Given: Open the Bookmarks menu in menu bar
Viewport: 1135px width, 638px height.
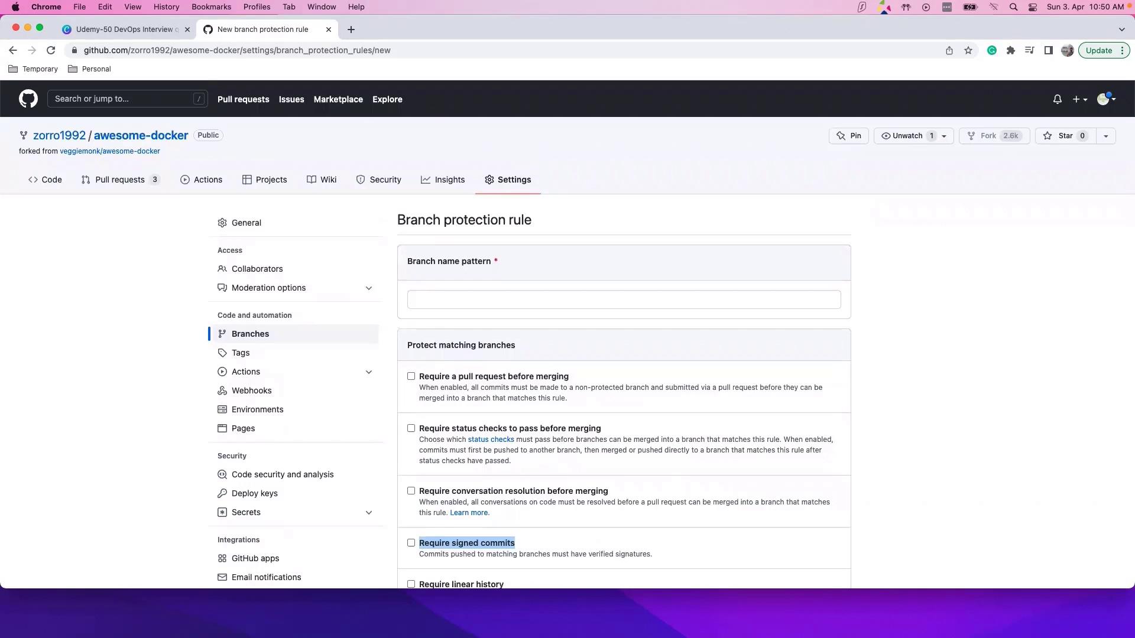Looking at the screenshot, I should tap(211, 7).
